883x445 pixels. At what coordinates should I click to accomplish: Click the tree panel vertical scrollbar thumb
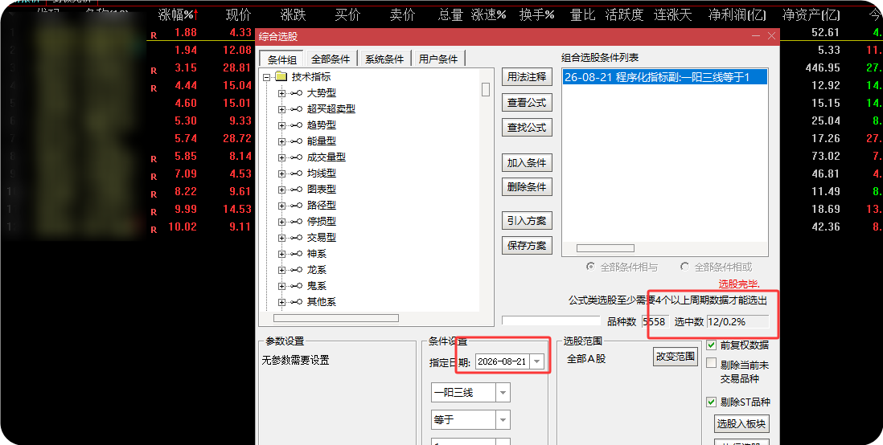tap(486, 89)
